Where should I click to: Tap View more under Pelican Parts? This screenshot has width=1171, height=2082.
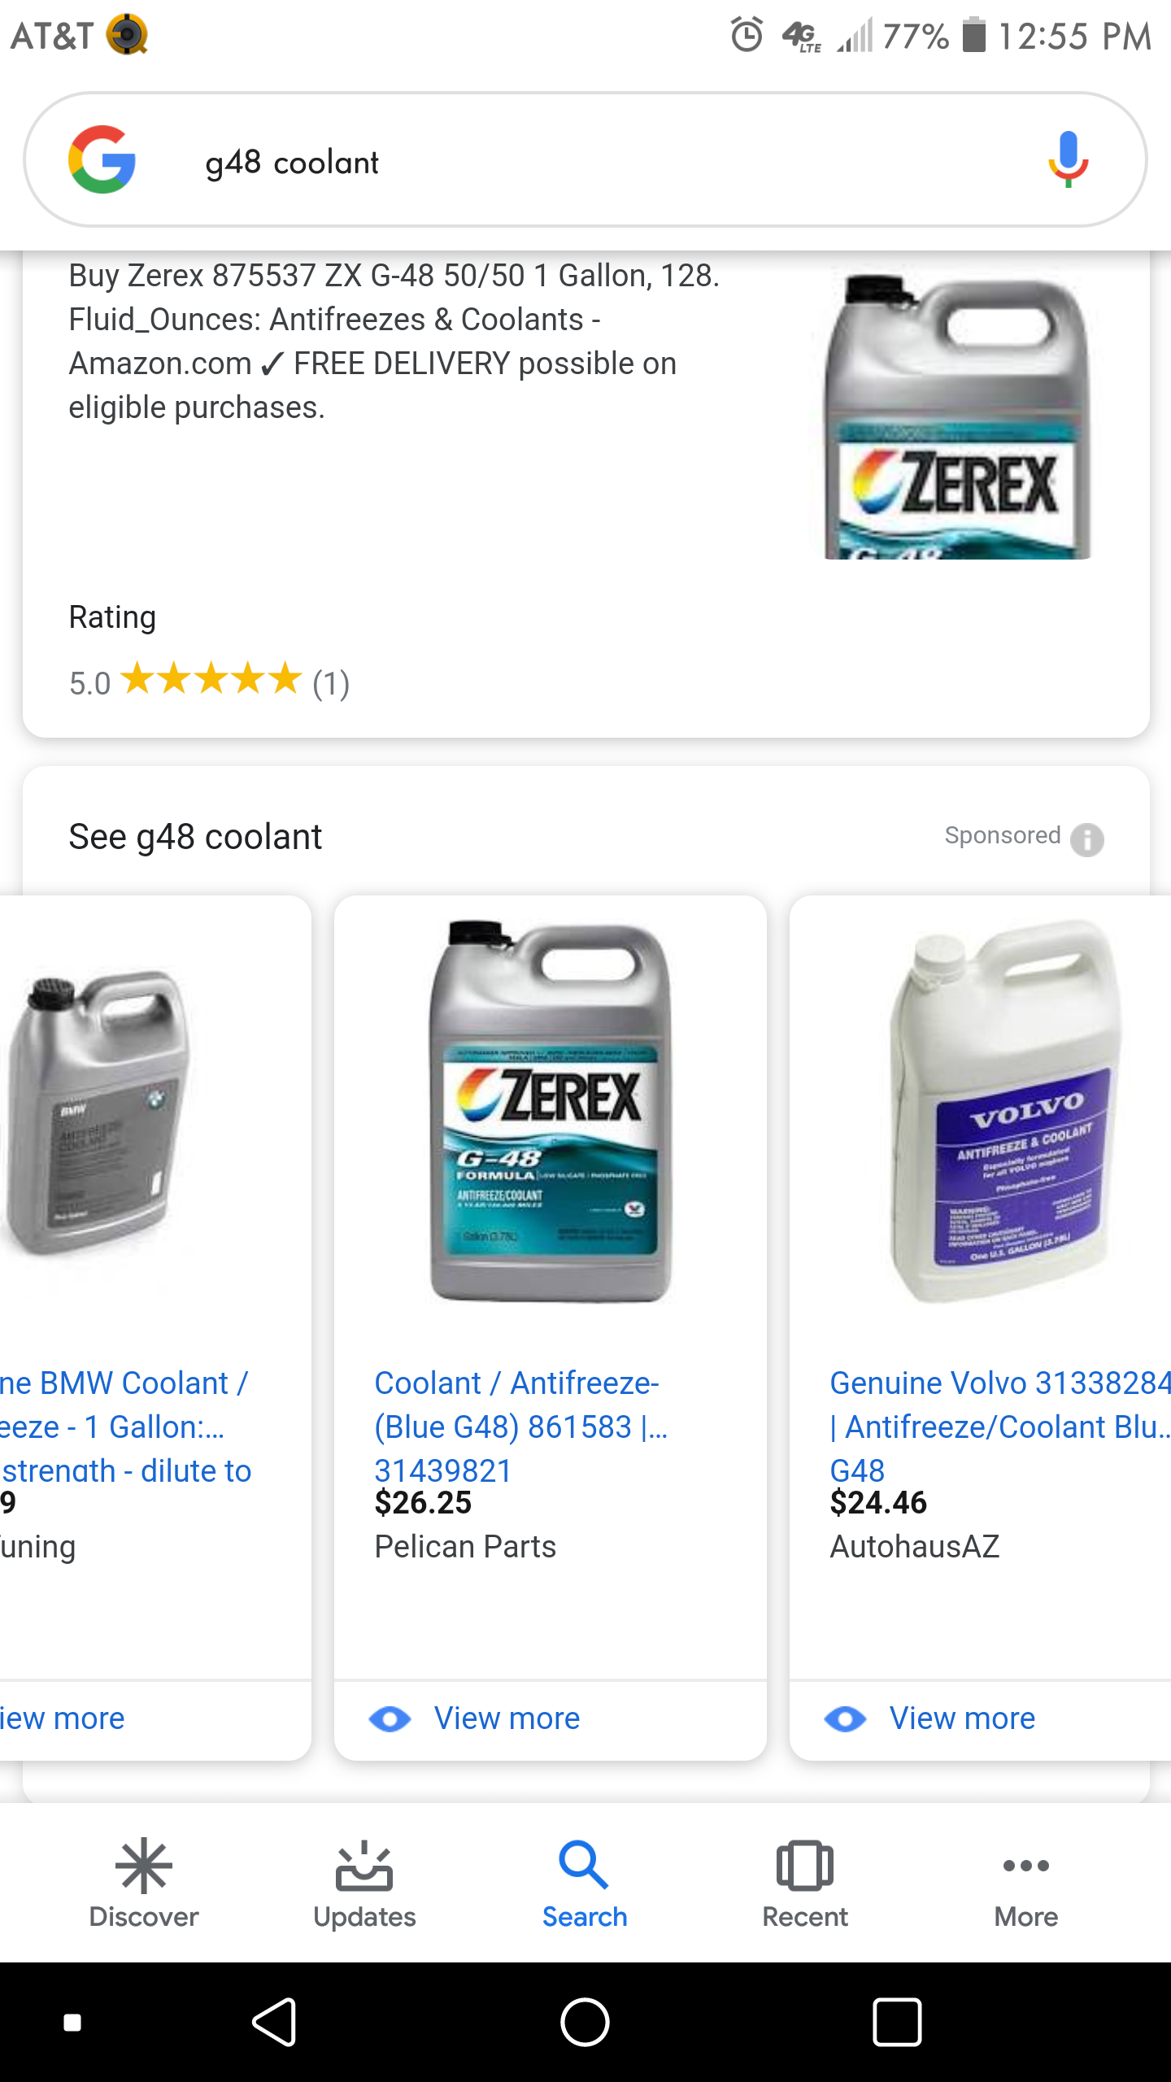[507, 1718]
